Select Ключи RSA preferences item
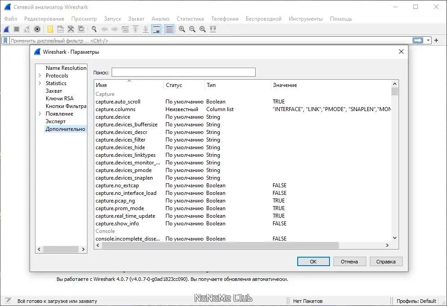Image resolution: width=447 pixels, height=306 pixels. point(60,98)
